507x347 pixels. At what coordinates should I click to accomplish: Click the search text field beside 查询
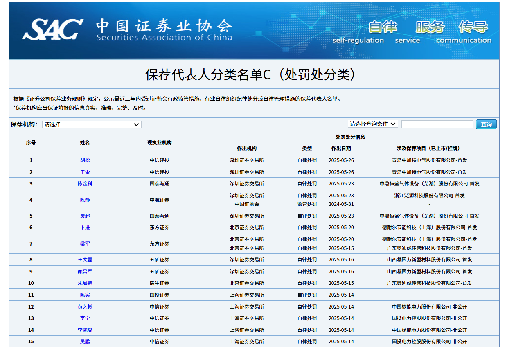[x=437, y=124]
